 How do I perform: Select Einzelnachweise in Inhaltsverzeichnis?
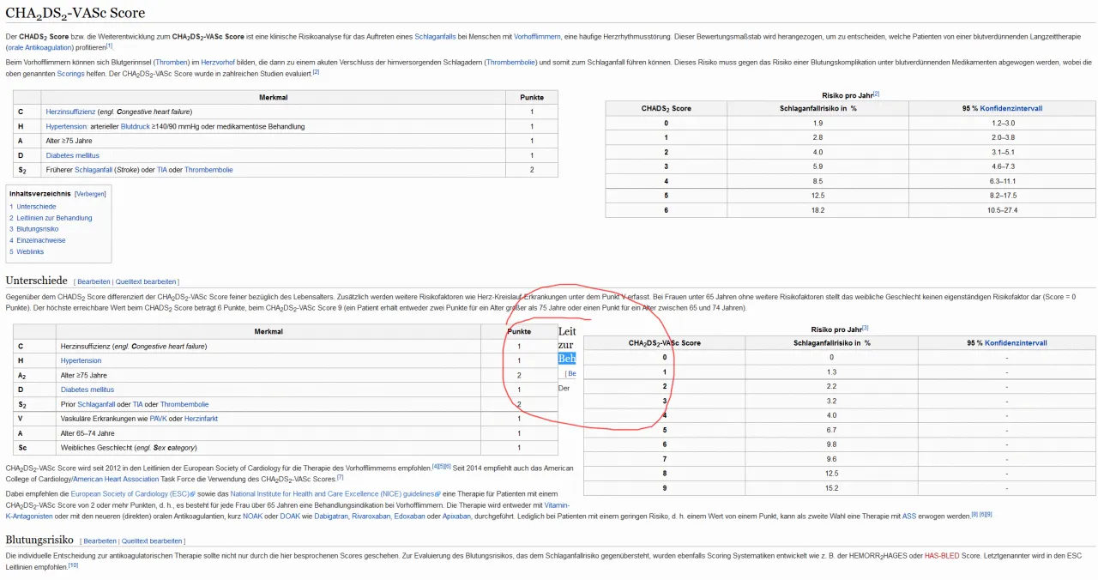41,240
